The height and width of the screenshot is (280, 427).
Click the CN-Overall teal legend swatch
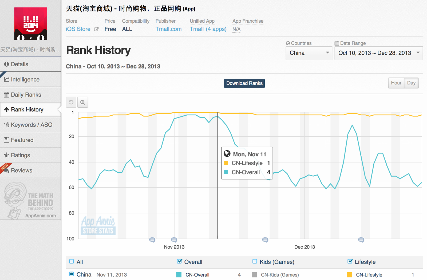click(x=179, y=275)
